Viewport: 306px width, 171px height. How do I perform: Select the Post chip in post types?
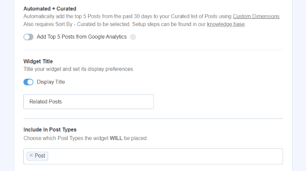point(37,156)
